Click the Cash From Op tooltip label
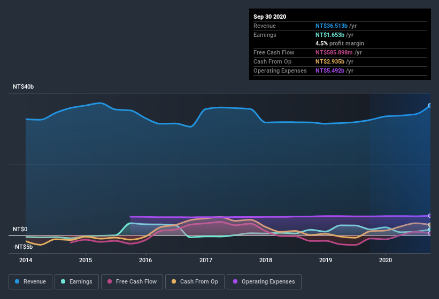Viewport: 439px width, 299px height. click(x=272, y=61)
